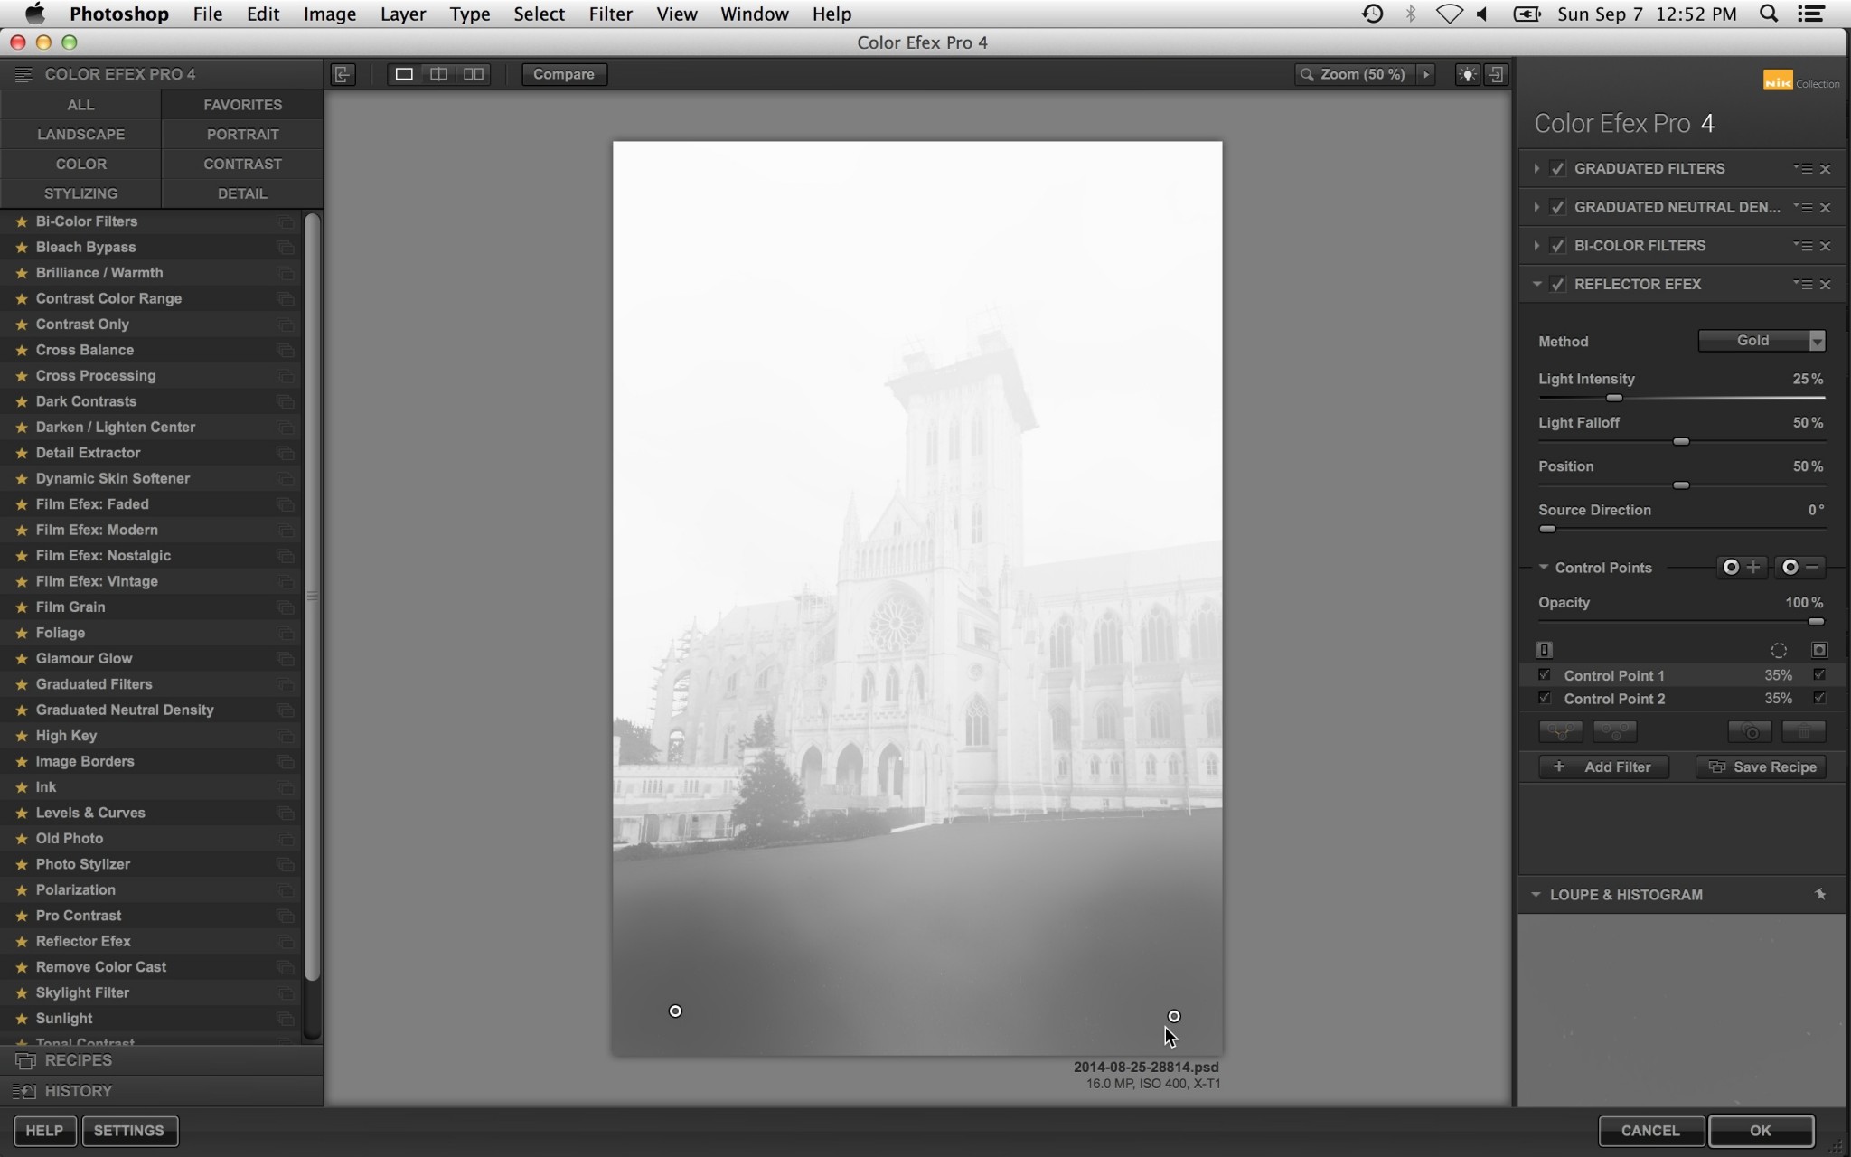Select the STYLIZING category tab
The height and width of the screenshot is (1157, 1851).
(x=80, y=193)
